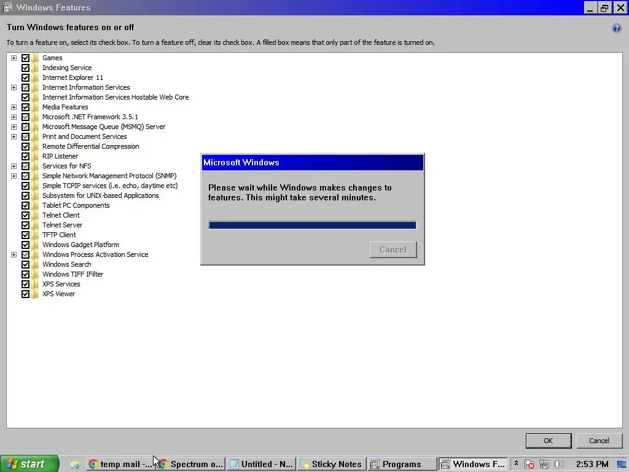629x472 pixels.
Task: Click the Show desktop icon in tray
Action: [x=622, y=465]
